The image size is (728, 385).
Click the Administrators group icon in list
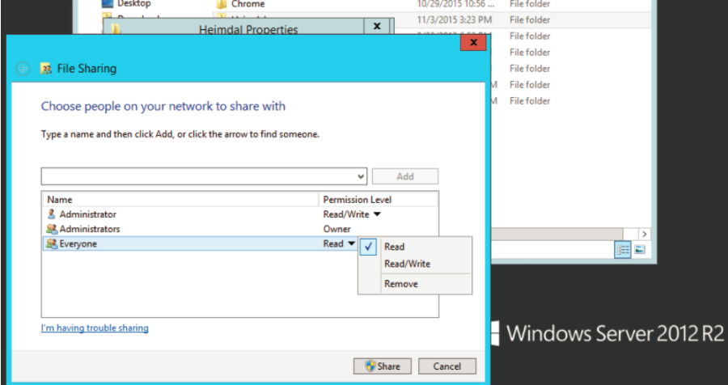click(x=52, y=229)
